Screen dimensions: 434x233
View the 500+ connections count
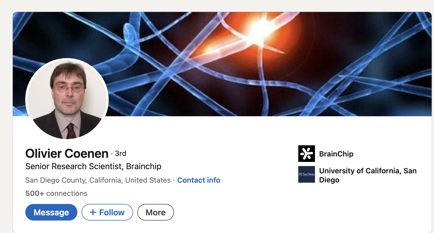56,193
